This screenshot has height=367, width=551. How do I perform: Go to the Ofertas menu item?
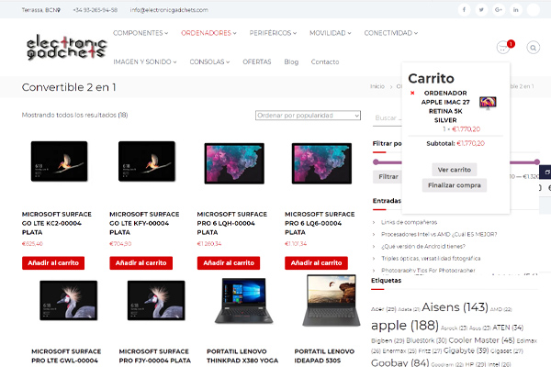[256, 61]
